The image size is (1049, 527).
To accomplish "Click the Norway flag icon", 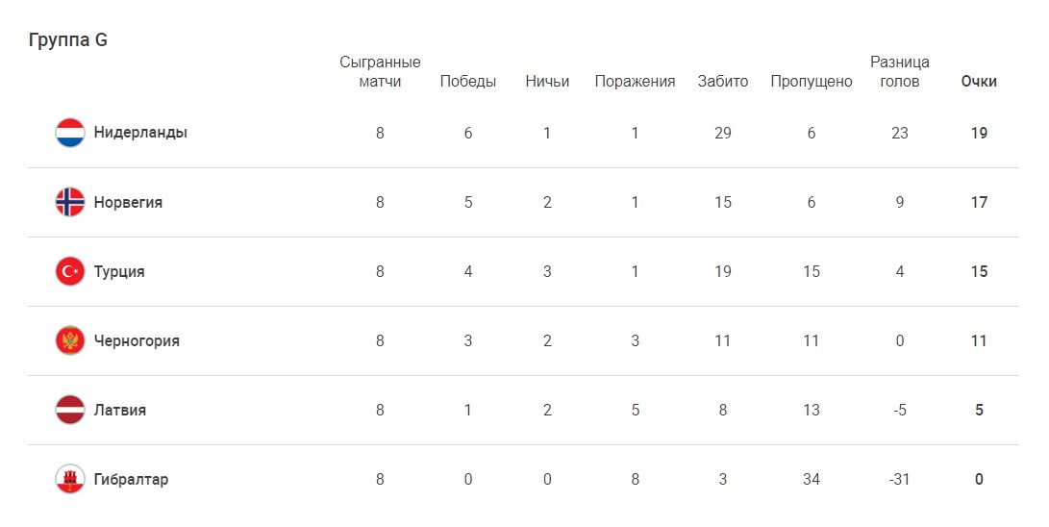I will (70, 202).
